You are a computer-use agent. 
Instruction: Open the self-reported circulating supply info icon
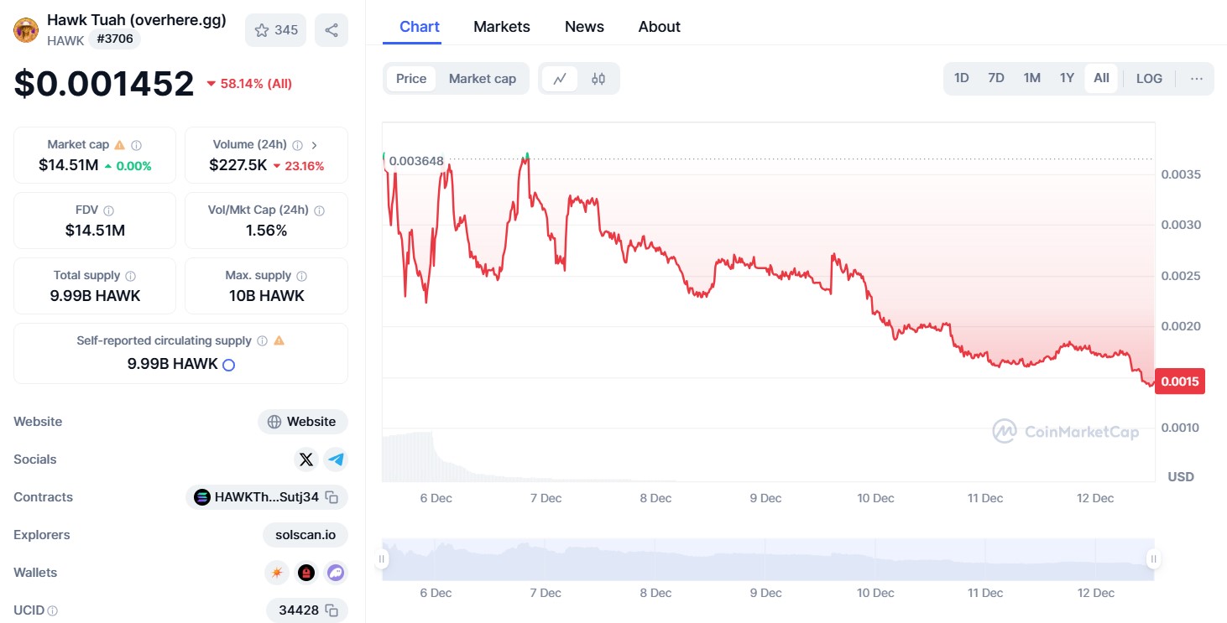click(262, 341)
